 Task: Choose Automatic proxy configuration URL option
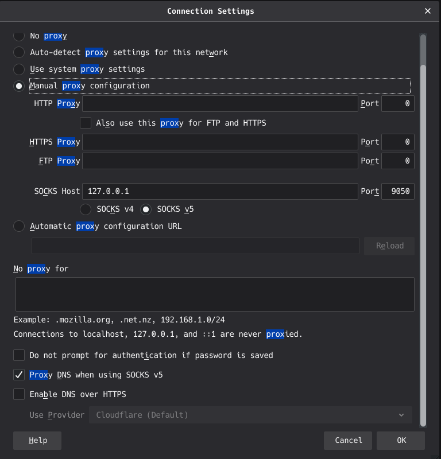(x=19, y=226)
